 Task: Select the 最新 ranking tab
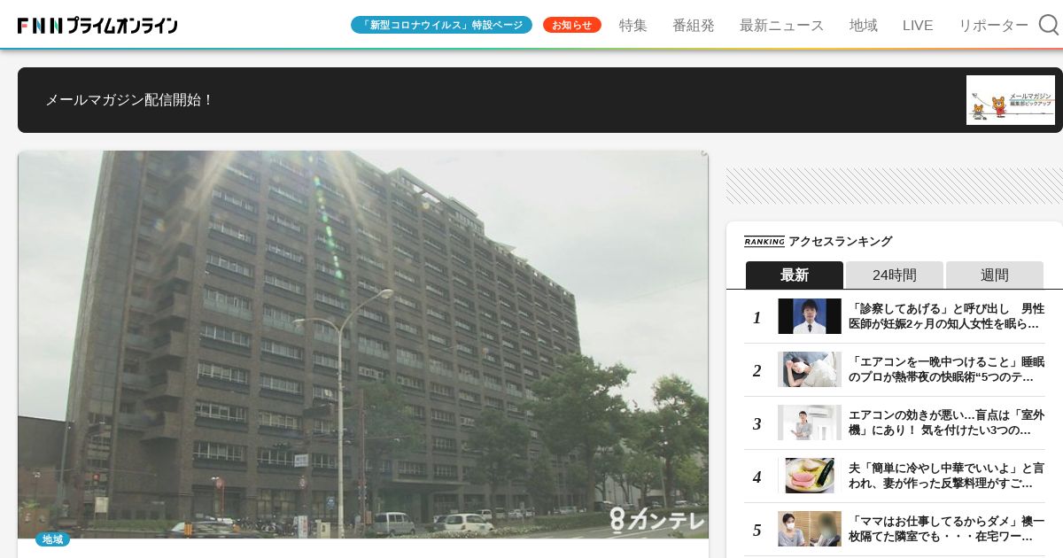click(795, 275)
